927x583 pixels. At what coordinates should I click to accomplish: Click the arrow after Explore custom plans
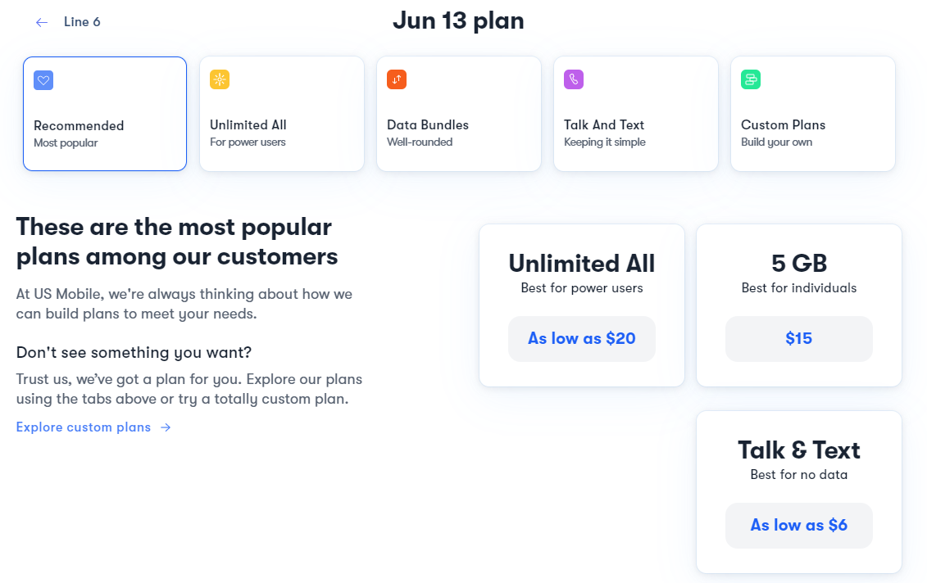coord(166,427)
